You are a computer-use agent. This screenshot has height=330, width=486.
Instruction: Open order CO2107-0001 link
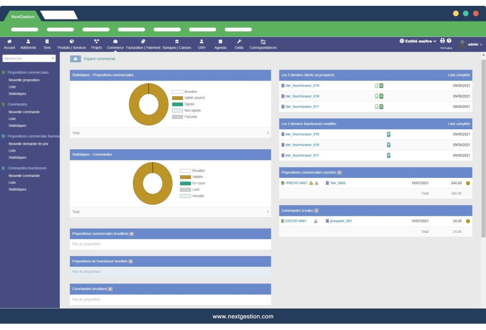(295, 221)
